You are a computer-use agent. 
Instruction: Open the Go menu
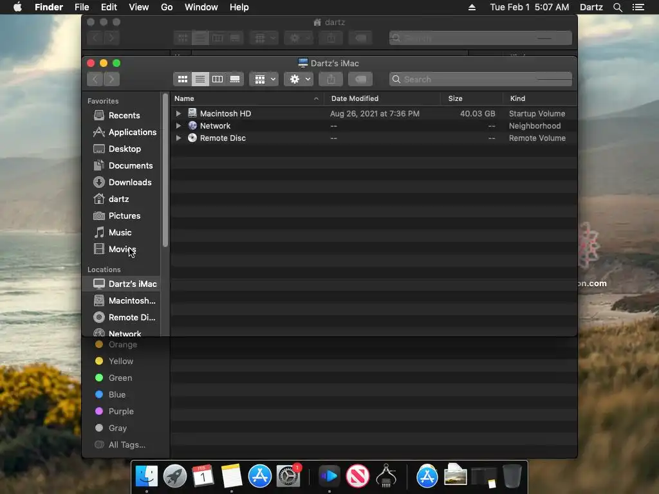tap(167, 7)
